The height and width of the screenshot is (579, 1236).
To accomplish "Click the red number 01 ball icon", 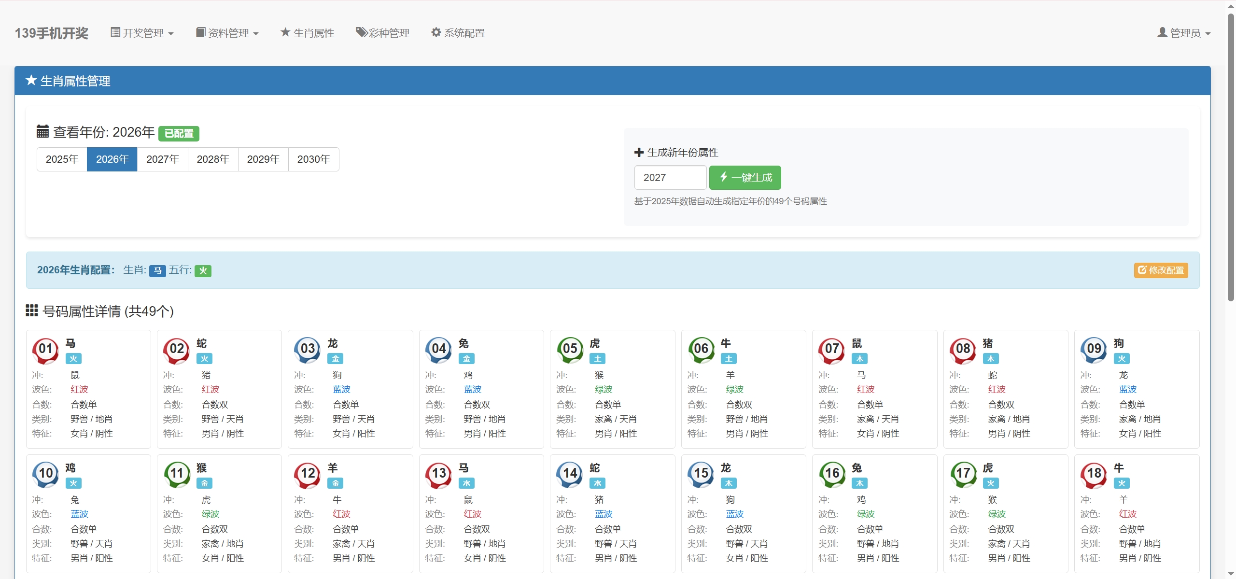I will pyautogui.click(x=45, y=350).
